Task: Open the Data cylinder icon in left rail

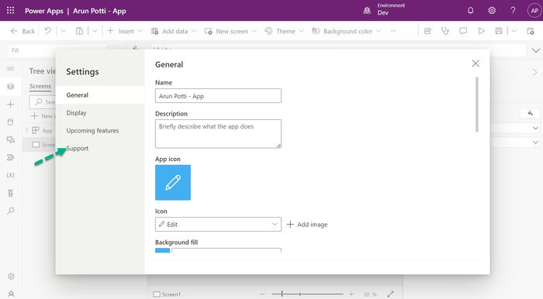Action: (11, 122)
